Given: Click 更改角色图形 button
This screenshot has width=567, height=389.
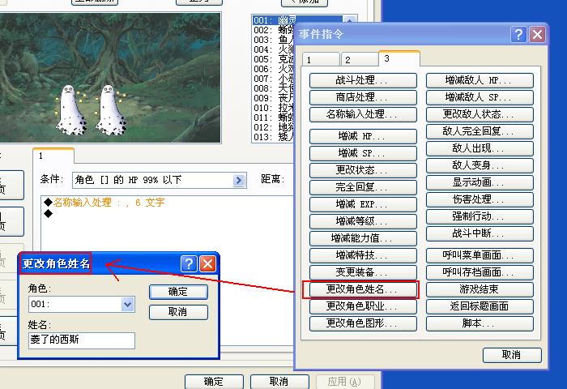Looking at the screenshot, I should point(363,323).
